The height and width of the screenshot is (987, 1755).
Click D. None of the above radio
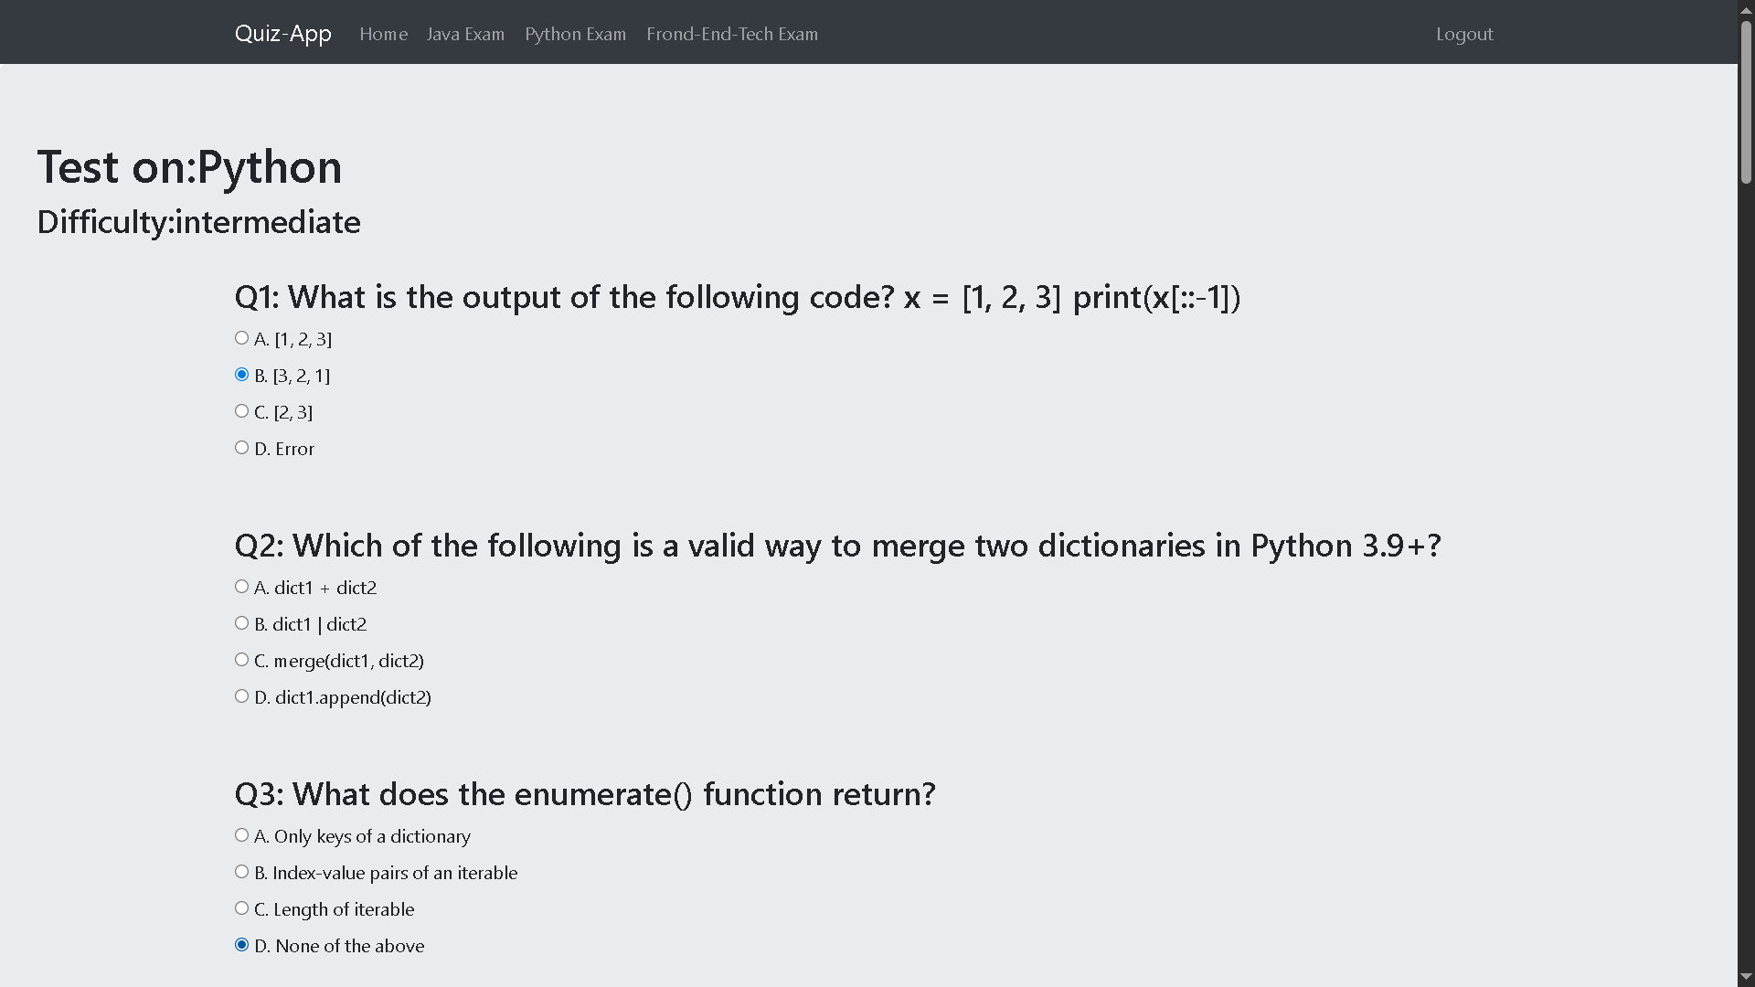241,945
